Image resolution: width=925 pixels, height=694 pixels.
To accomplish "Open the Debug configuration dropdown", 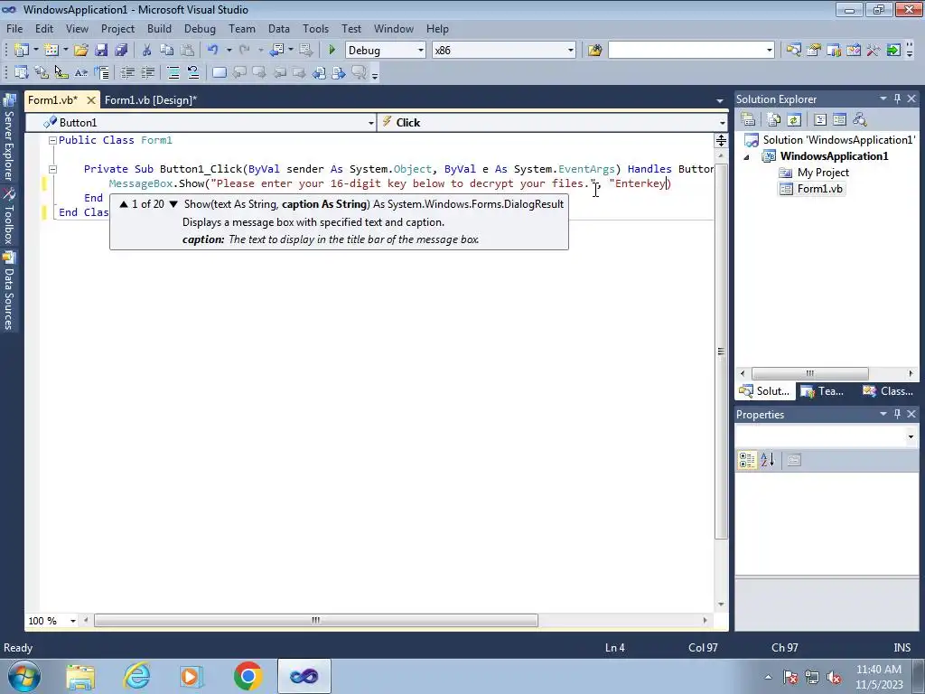I will [421, 51].
